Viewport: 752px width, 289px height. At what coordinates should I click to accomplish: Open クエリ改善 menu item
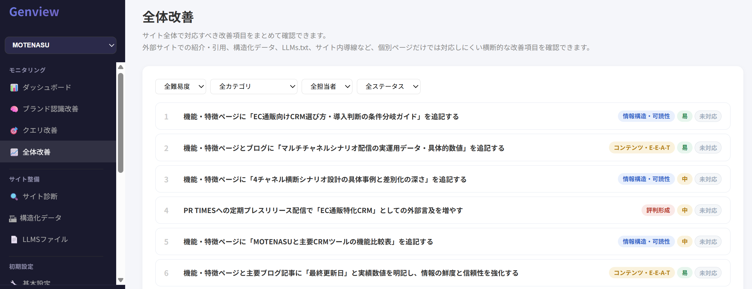point(58,130)
